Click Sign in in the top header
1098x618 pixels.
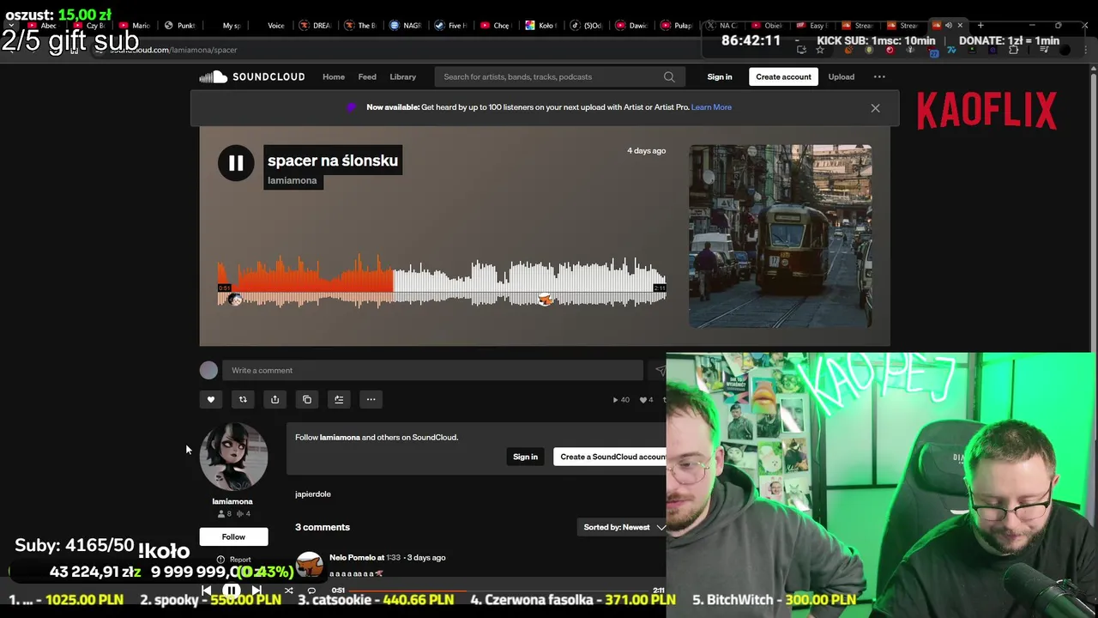(x=720, y=77)
